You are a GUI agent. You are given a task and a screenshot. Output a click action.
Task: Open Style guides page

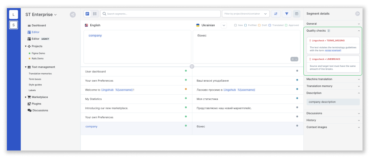click(x=35, y=85)
